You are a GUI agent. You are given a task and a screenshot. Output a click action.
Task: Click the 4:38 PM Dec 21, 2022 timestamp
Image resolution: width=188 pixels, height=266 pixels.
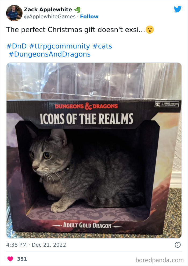click(x=36, y=245)
